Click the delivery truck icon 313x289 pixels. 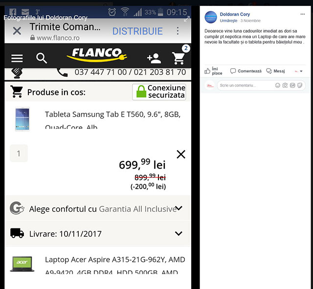click(x=17, y=233)
